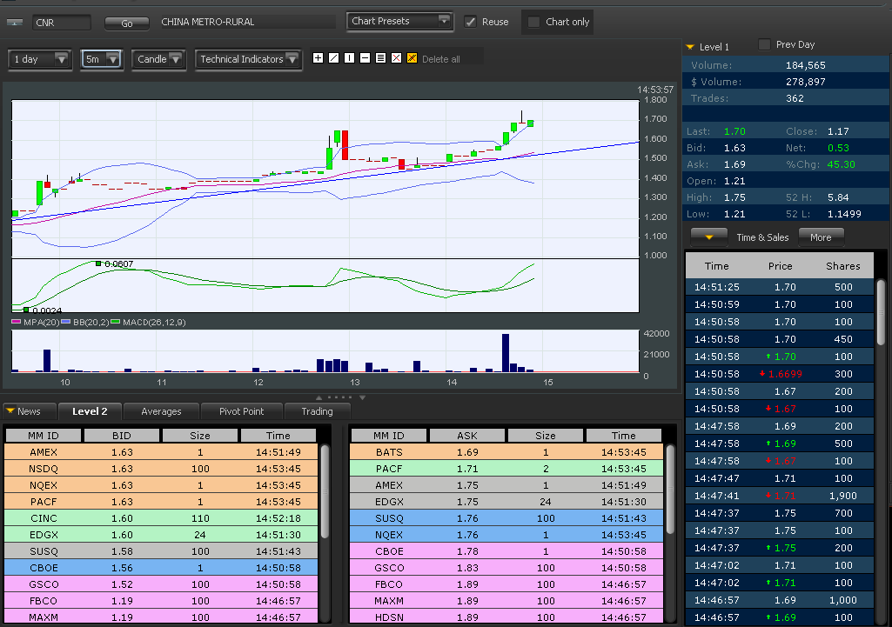Click the down arrow on panel splitter
Screen dimensions: 892x627
362,397
